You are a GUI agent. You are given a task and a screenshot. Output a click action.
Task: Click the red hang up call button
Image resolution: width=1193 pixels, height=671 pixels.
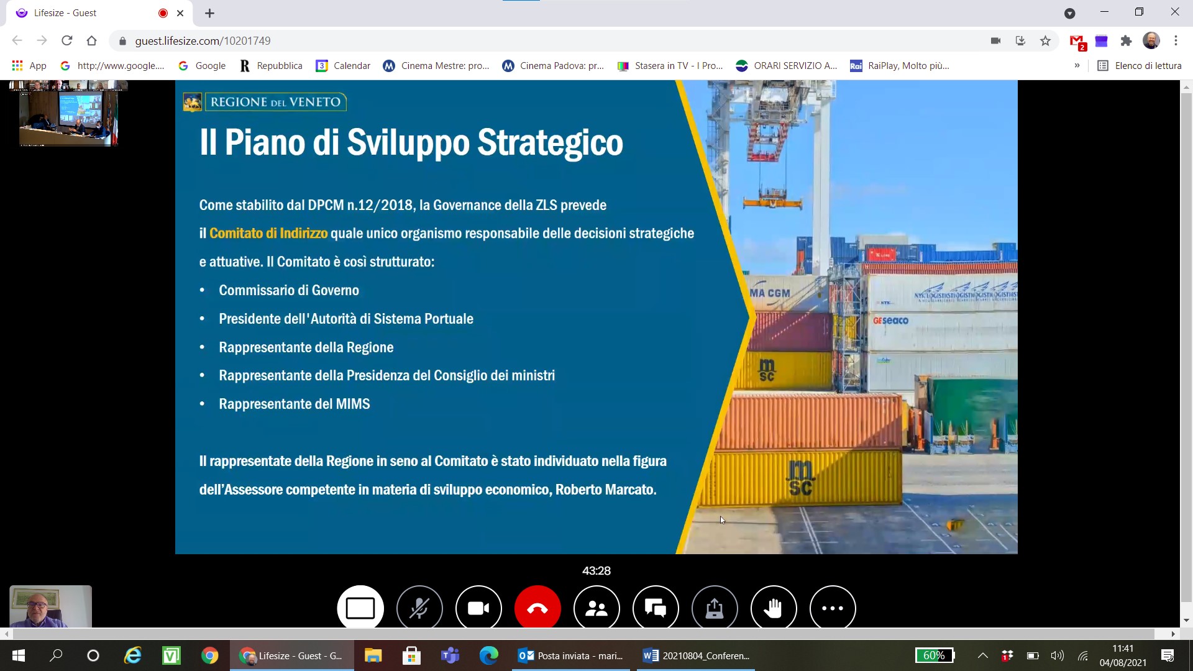537,608
